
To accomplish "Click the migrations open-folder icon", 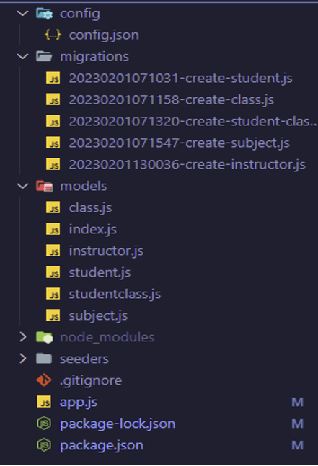I will [44, 56].
